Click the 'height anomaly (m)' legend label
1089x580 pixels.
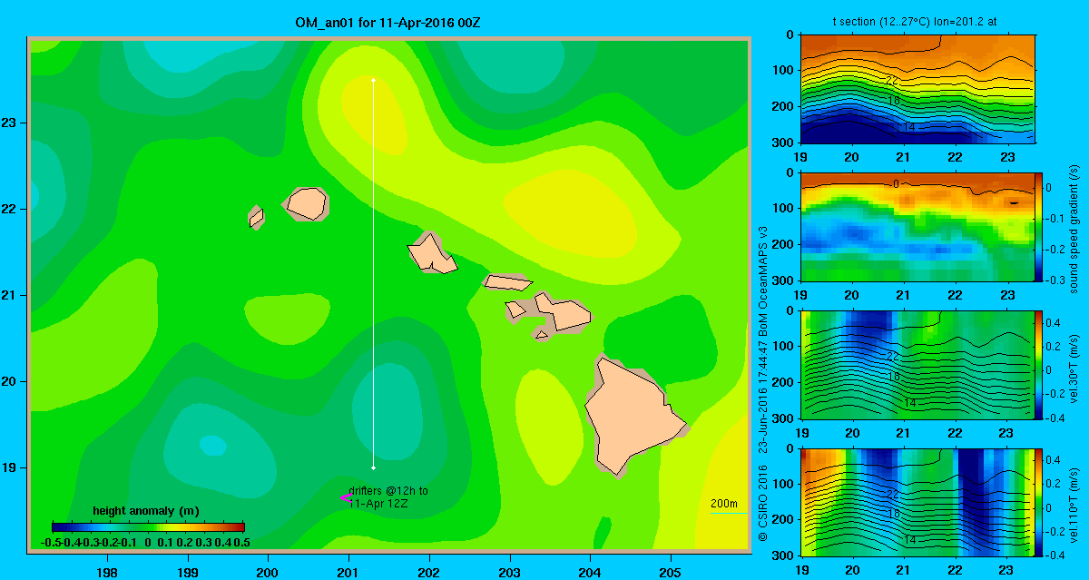(x=146, y=511)
